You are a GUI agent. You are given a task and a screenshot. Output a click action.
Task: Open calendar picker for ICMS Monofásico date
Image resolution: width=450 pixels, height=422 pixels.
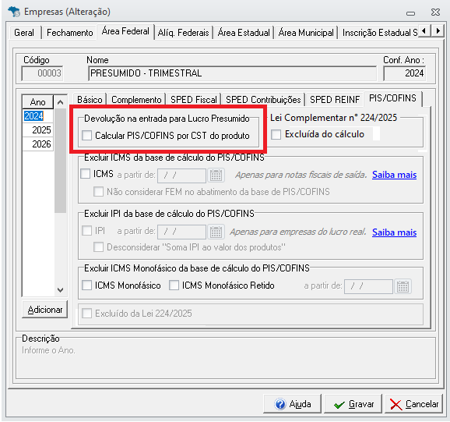click(403, 286)
